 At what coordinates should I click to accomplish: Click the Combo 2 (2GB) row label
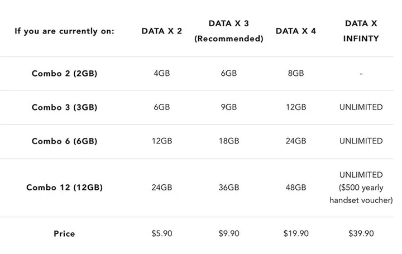click(x=64, y=73)
